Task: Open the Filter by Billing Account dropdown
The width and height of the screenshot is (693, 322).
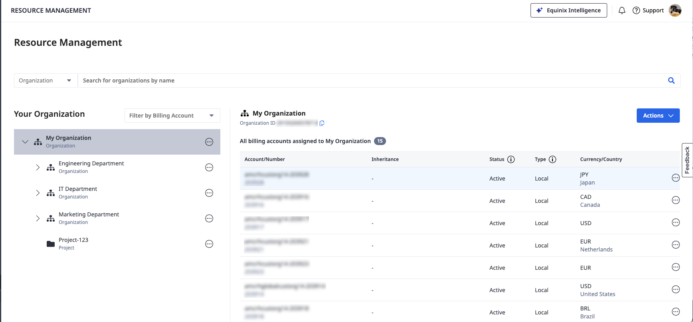Action: [172, 116]
